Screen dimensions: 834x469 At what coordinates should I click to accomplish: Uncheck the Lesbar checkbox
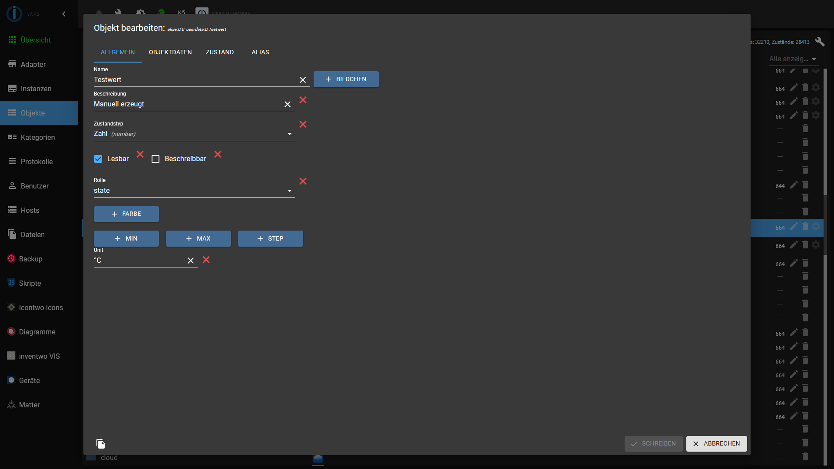[98, 159]
